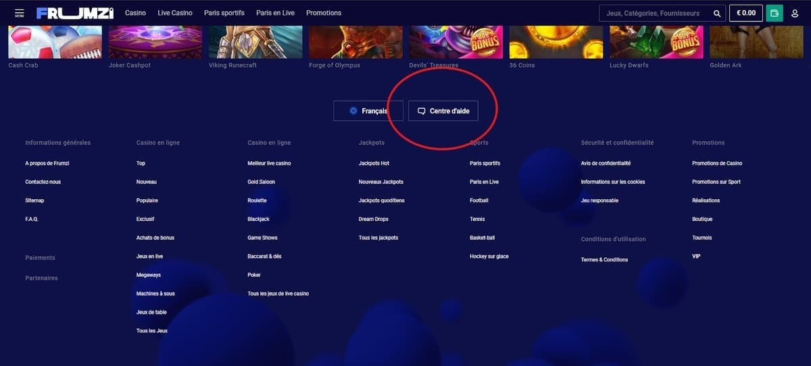
Task: Click the Top casino link
Action: [x=141, y=163]
